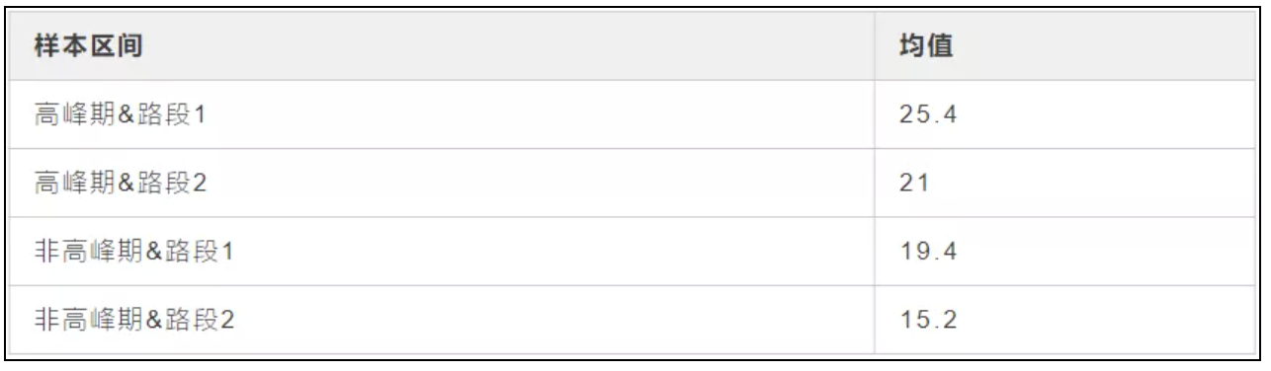Select the 非高峰期&路段1 cell
This screenshot has width=1271, height=371.
click(x=443, y=252)
